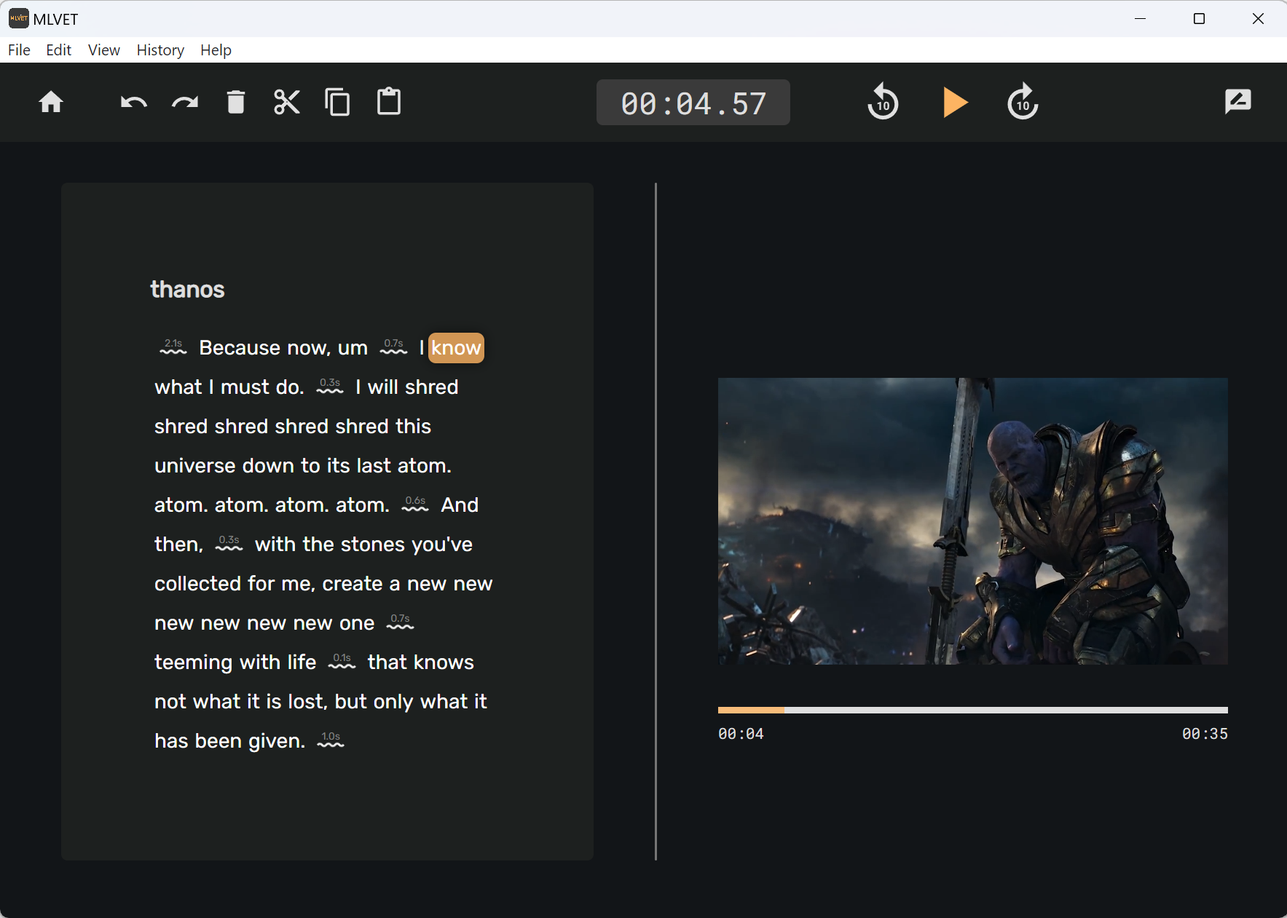Open the View menu
The height and width of the screenshot is (918, 1287).
[104, 50]
